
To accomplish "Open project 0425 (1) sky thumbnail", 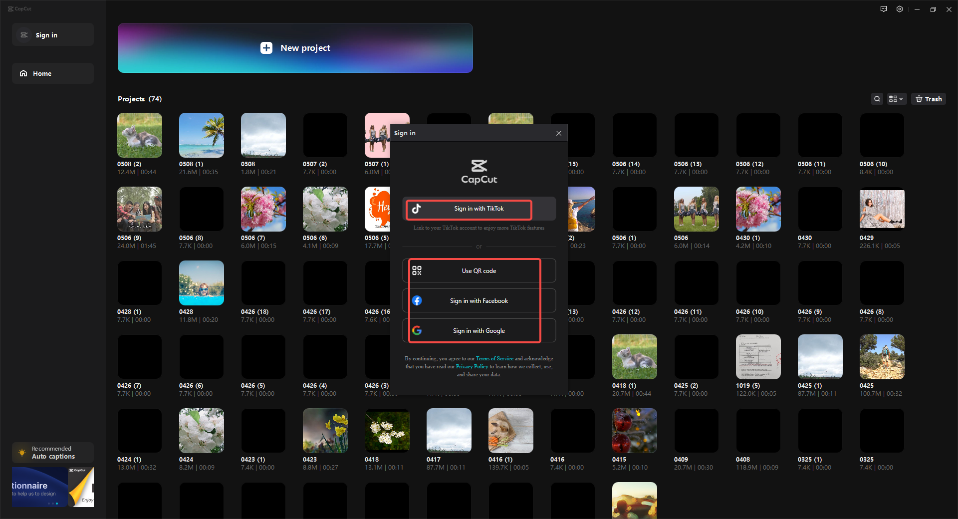I will (820, 357).
